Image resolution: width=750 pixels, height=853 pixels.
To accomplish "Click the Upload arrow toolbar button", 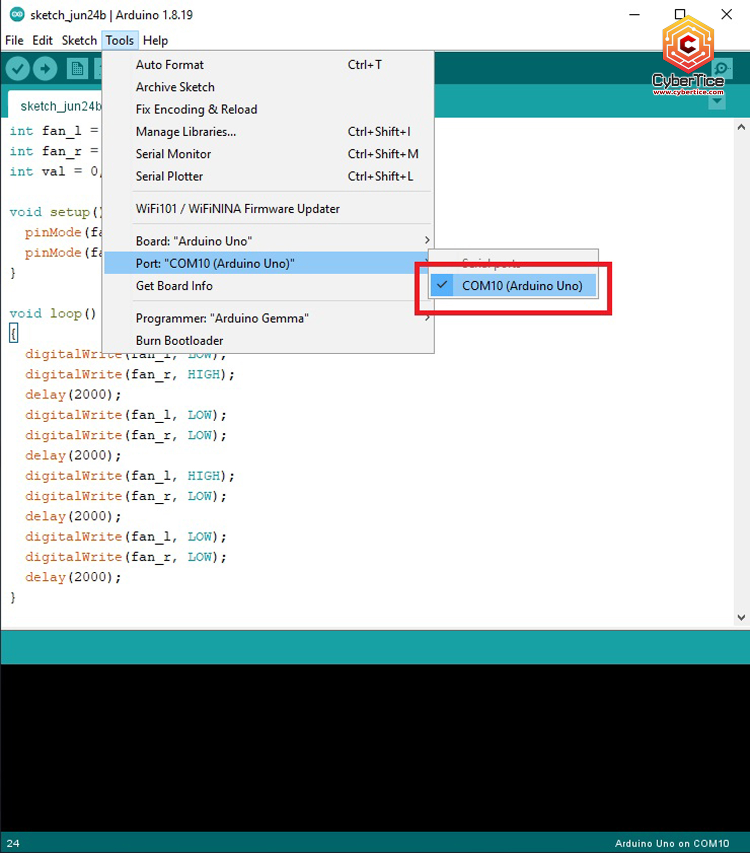I will 45,69.
